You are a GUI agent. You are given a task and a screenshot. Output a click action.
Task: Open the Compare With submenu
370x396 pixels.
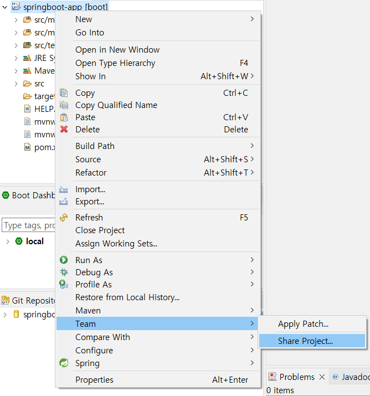point(158,337)
